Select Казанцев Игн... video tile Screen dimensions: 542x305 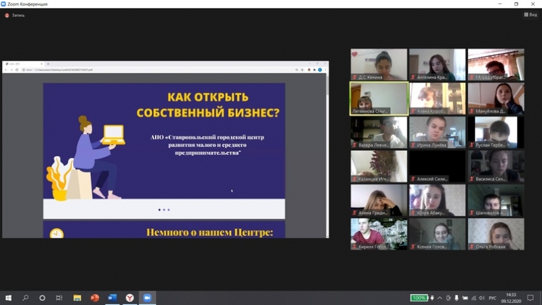[x=379, y=166]
